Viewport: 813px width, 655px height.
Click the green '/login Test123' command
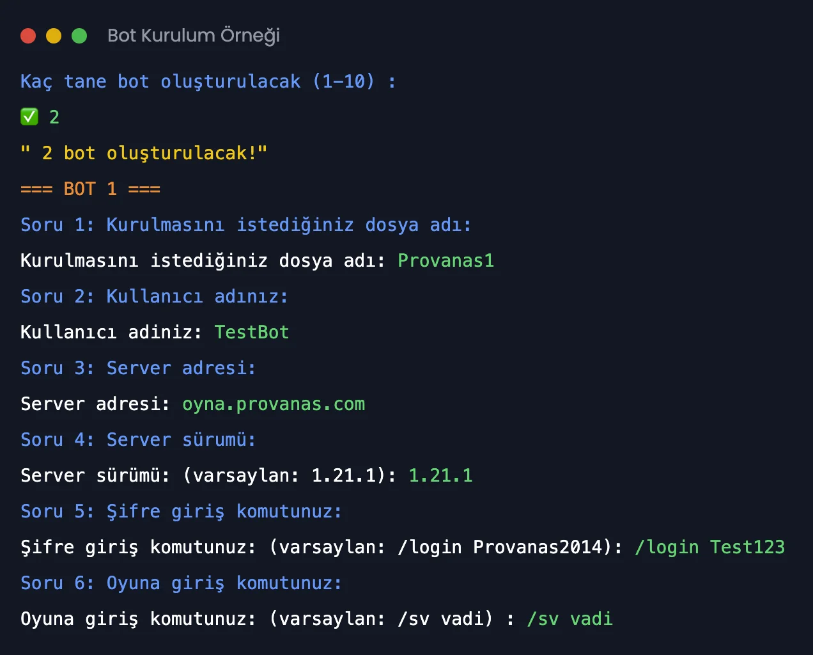coord(709,548)
